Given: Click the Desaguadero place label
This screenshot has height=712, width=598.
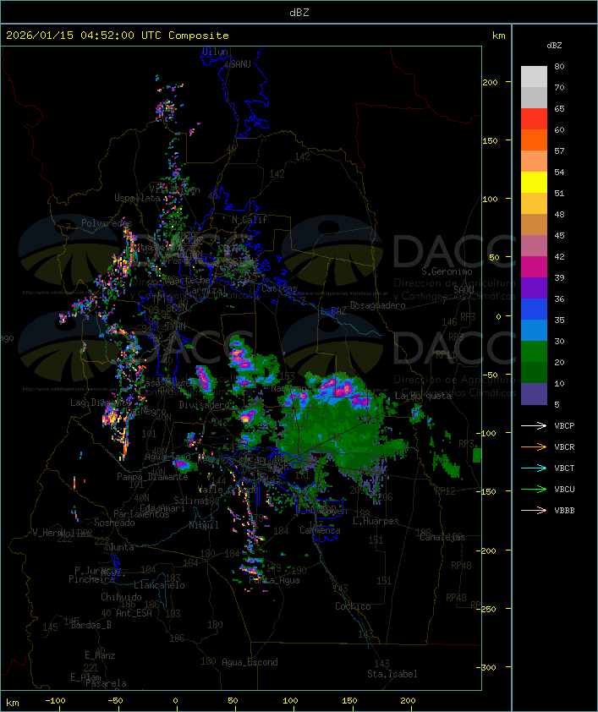Looking at the screenshot, I should [x=377, y=304].
